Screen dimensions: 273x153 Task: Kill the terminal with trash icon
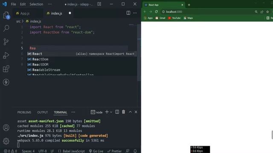(x=123, y=112)
